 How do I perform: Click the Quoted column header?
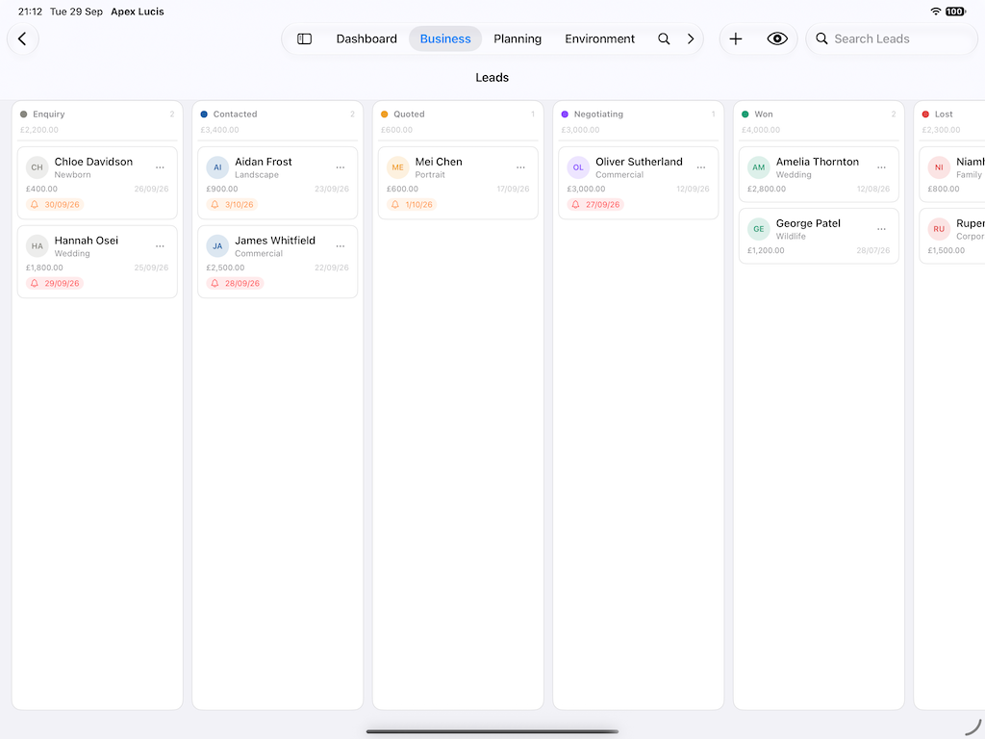[458, 121]
